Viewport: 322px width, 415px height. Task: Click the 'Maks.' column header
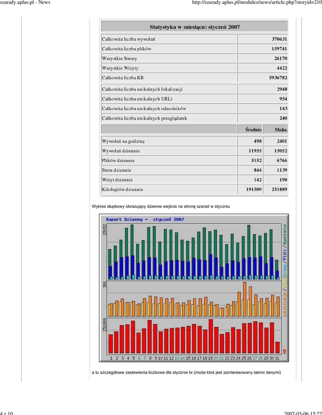[x=281, y=130]
